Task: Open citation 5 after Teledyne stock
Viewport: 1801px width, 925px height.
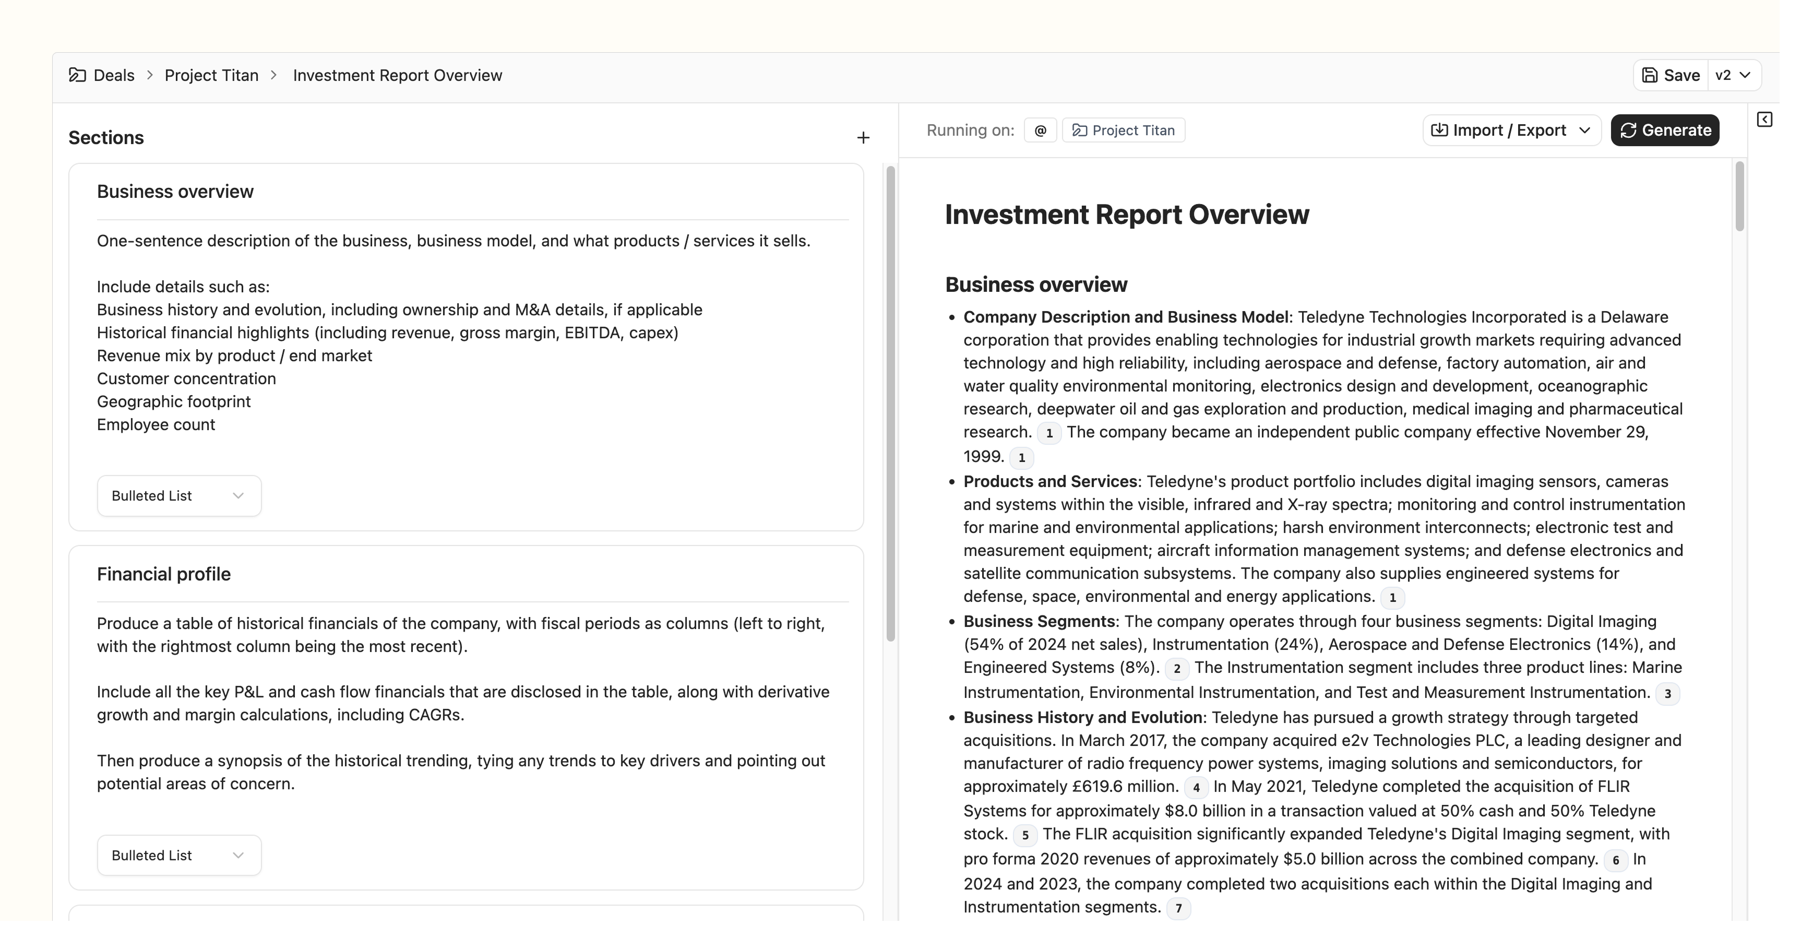Action: [x=1024, y=836]
